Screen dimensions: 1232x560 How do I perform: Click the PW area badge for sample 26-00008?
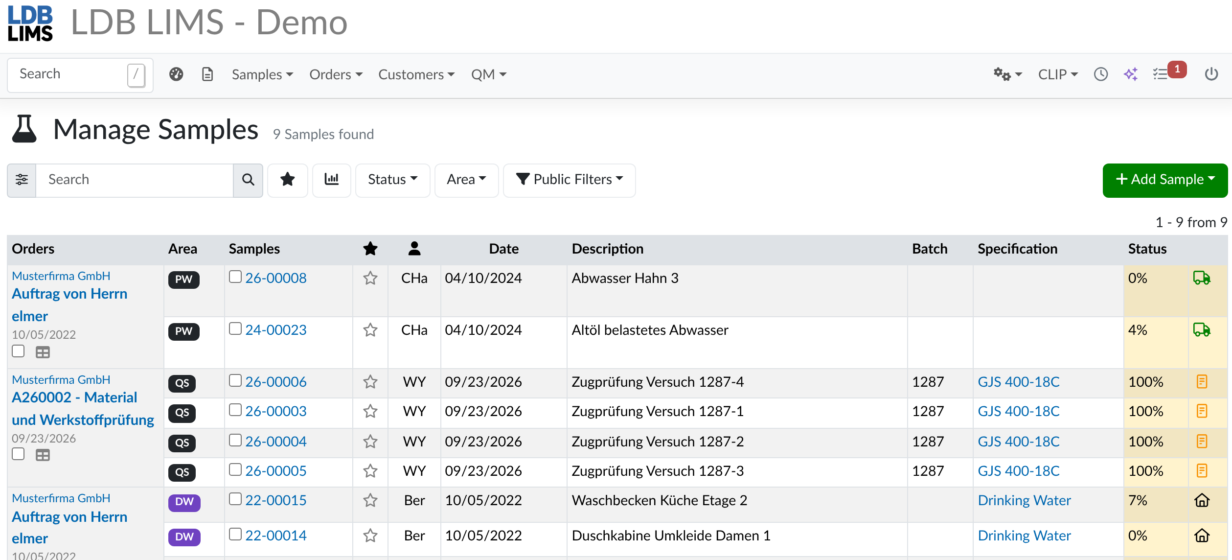click(183, 280)
